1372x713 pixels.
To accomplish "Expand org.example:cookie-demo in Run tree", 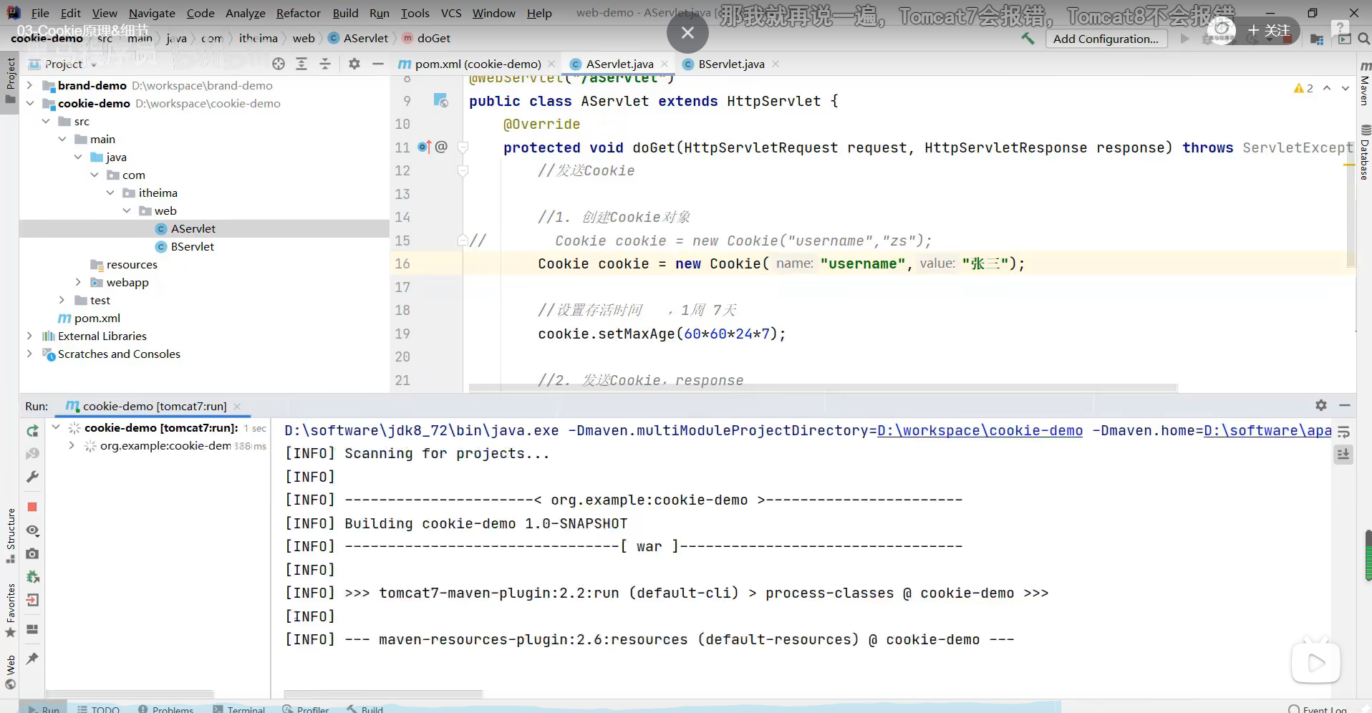I will [71, 445].
